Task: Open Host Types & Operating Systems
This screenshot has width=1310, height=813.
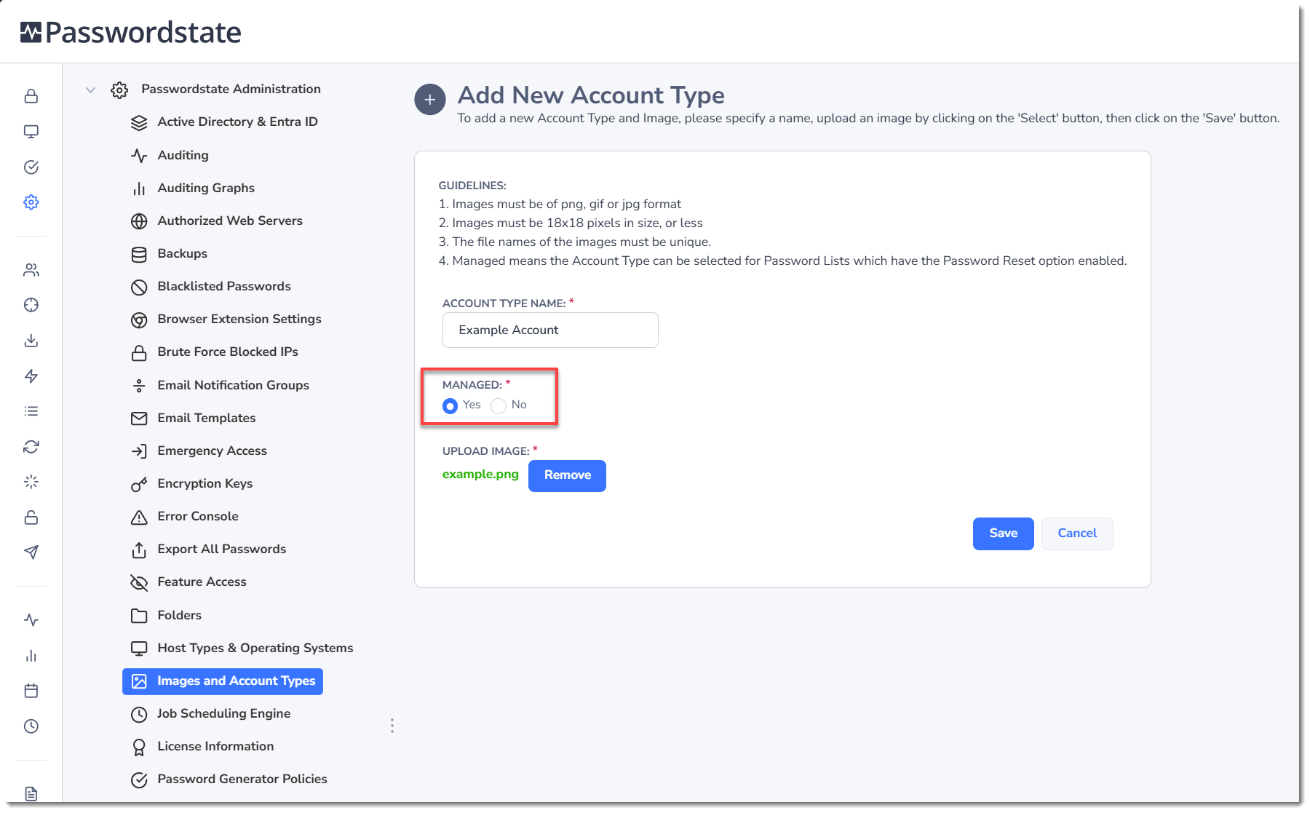Action: coord(255,648)
